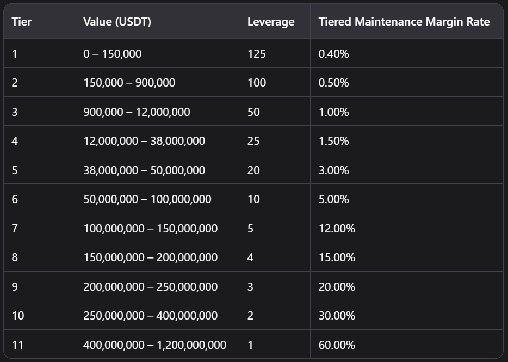Viewport: 508px width, 362px height.
Task: Click tier number 11 cell
Action: click(18, 345)
